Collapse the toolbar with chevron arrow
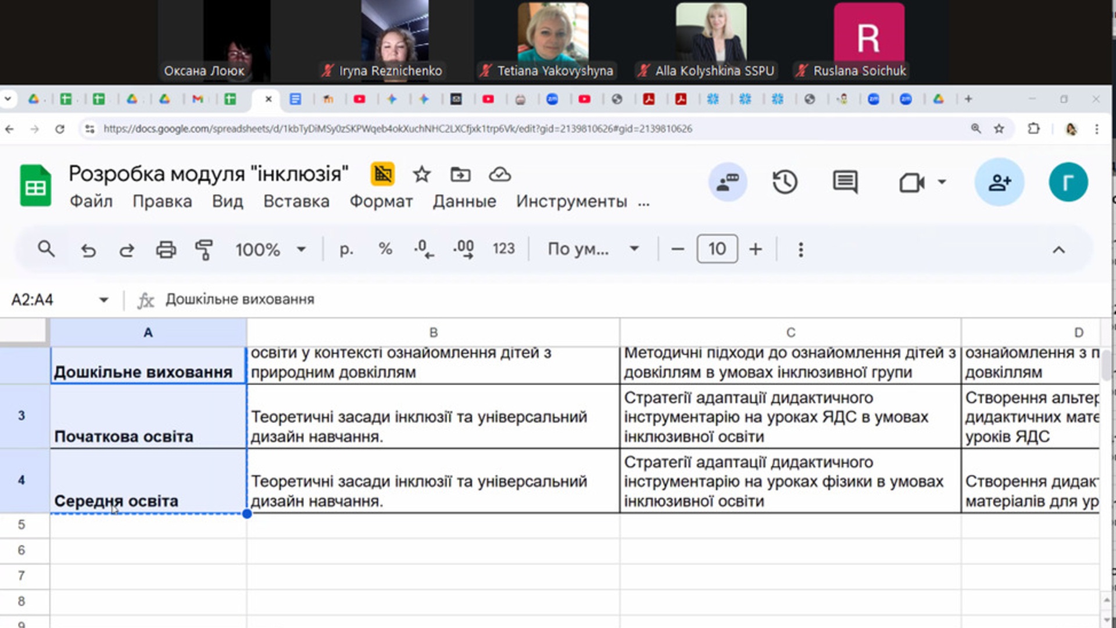This screenshot has height=628, width=1116. (x=1058, y=250)
